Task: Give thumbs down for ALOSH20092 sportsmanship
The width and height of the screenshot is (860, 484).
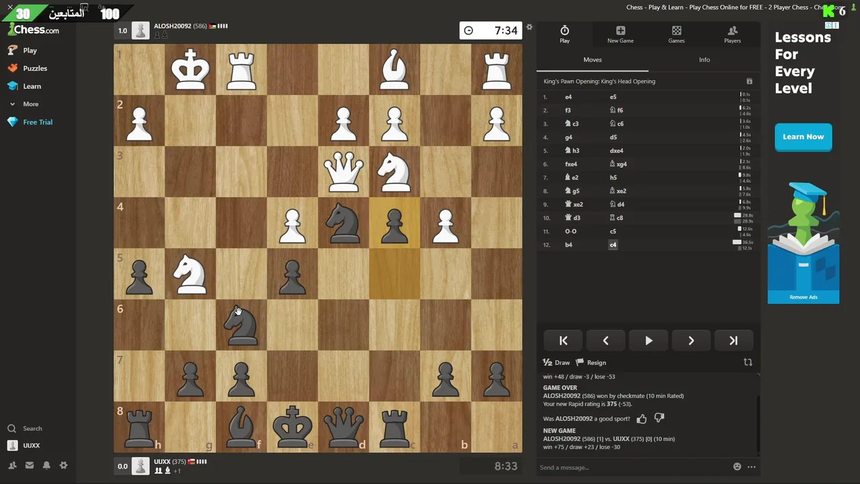Action: click(659, 418)
